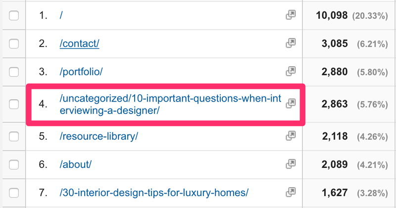Check the box for row 1
The width and height of the screenshot is (396, 208).
pos(14,15)
